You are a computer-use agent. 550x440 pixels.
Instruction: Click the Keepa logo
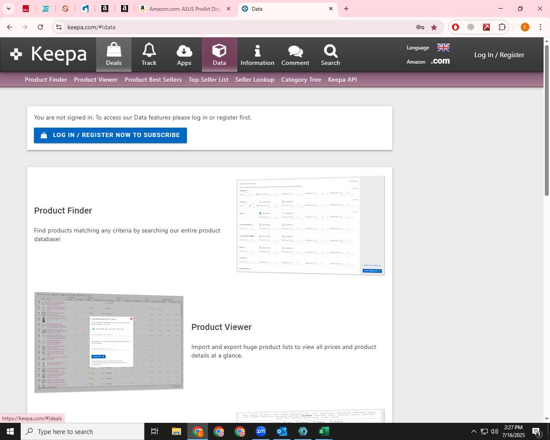point(49,54)
